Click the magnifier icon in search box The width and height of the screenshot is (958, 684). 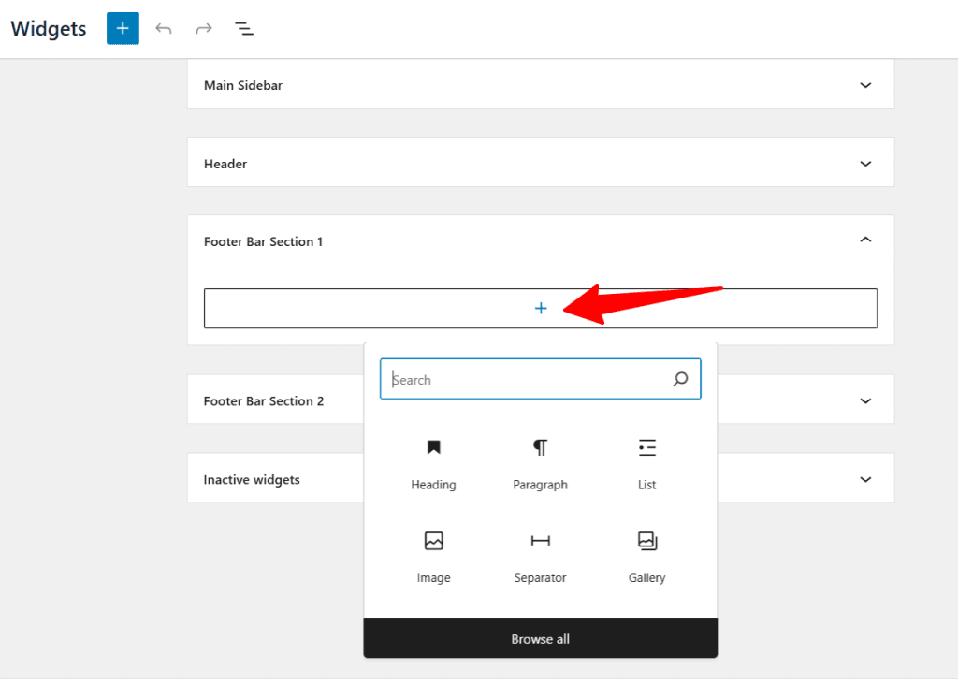680,379
